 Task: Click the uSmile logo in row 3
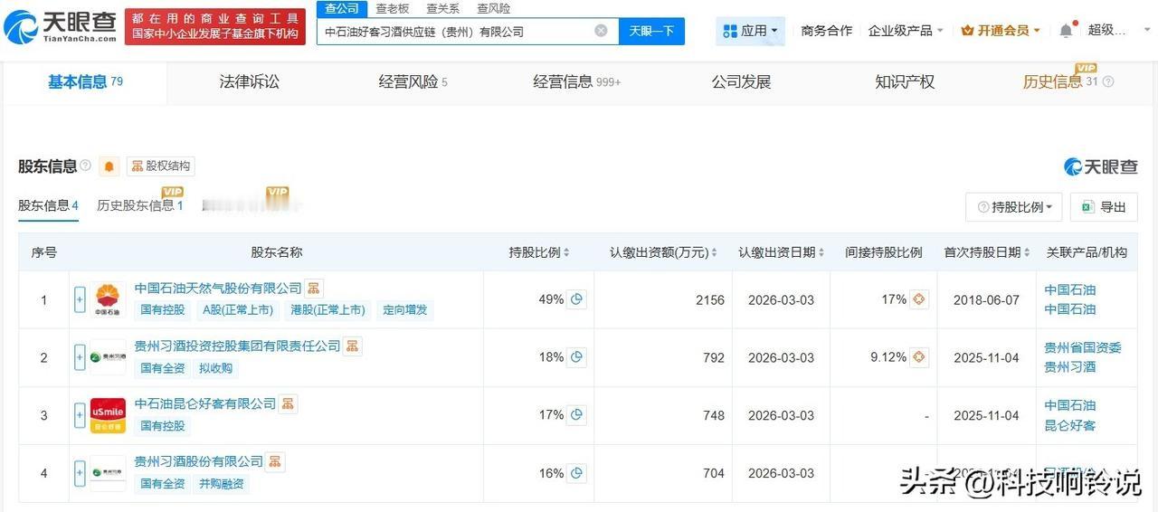tap(108, 415)
